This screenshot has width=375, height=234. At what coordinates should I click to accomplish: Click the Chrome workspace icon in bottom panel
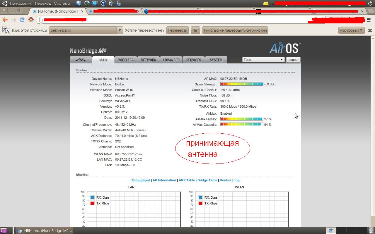pyautogui.click(x=331, y=230)
